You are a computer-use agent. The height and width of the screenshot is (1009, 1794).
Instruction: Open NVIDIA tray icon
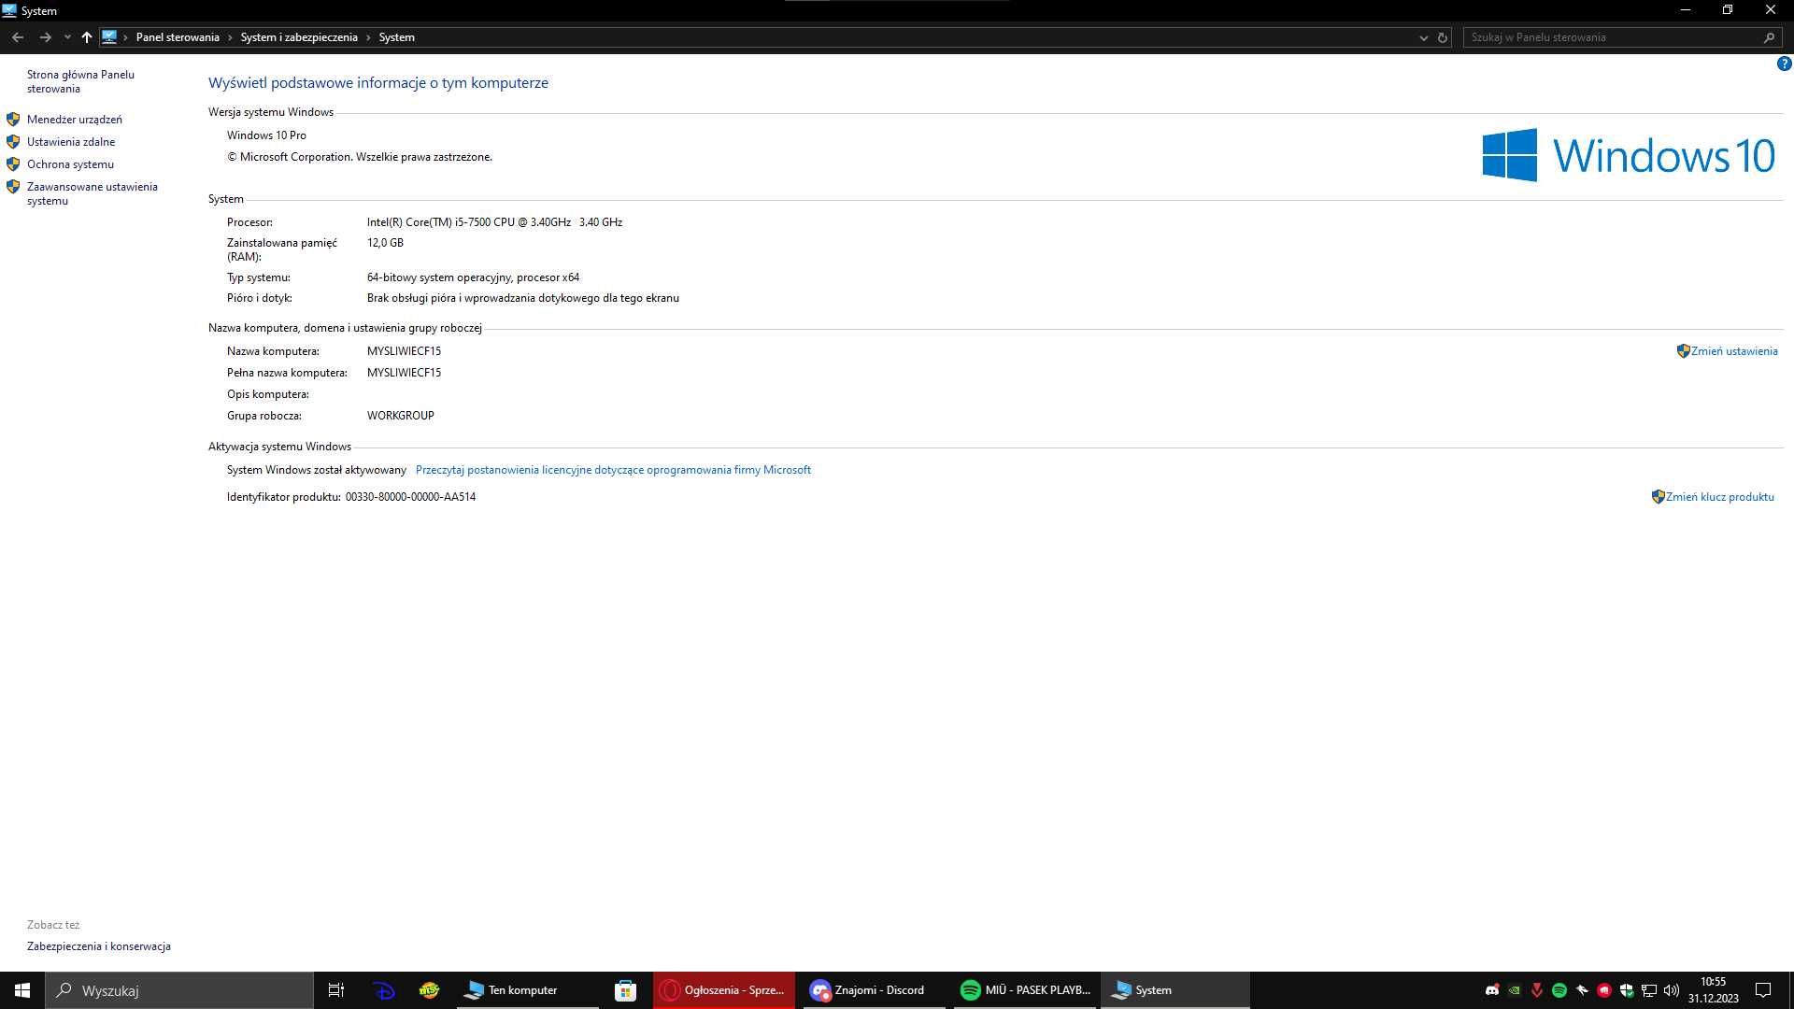(x=1515, y=990)
